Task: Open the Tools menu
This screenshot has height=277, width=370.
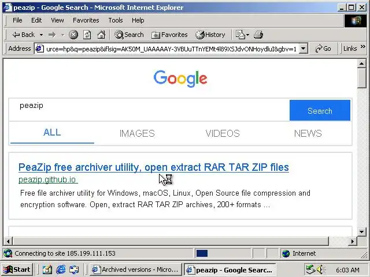Action: point(116,20)
